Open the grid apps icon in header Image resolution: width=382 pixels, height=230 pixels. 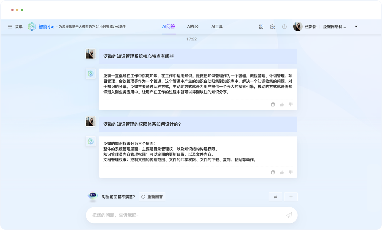pos(261,27)
